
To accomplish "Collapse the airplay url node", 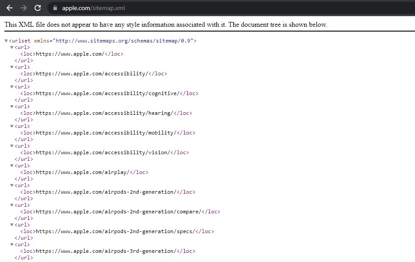I will (x=12, y=166).
